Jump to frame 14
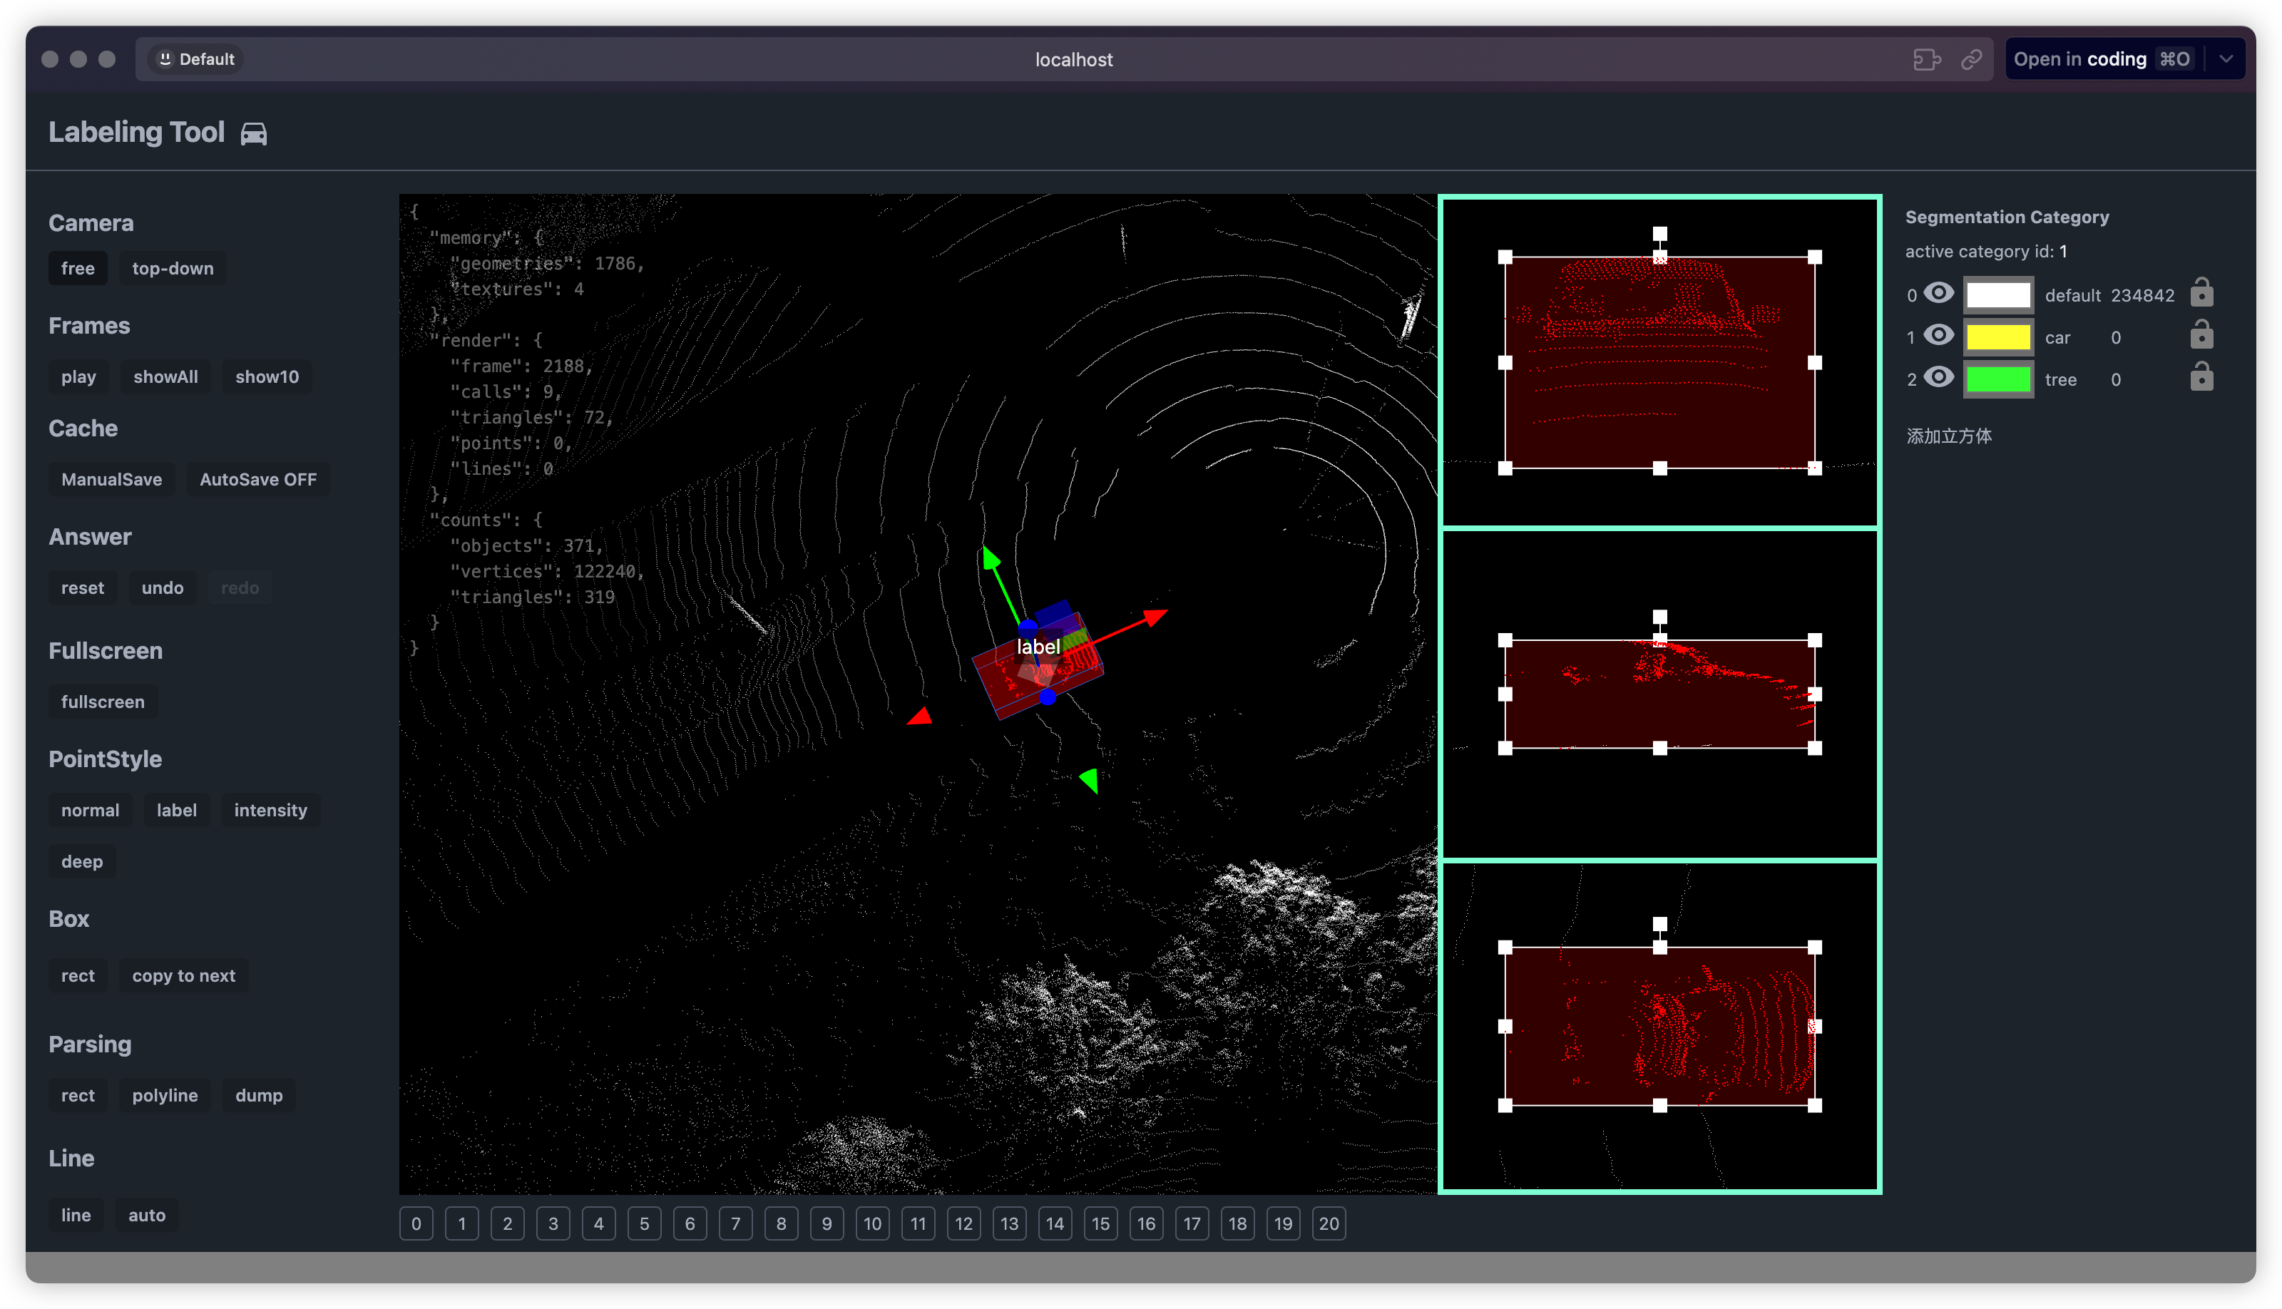 [x=1055, y=1223]
